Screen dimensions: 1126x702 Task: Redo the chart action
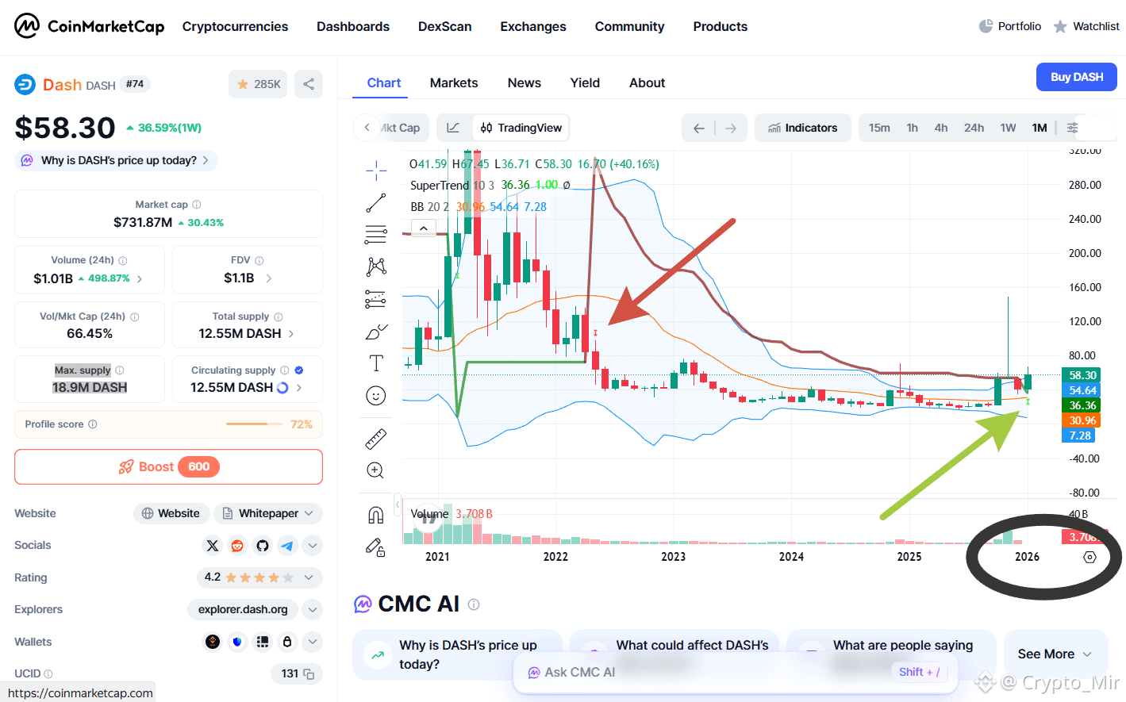(x=731, y=128)
